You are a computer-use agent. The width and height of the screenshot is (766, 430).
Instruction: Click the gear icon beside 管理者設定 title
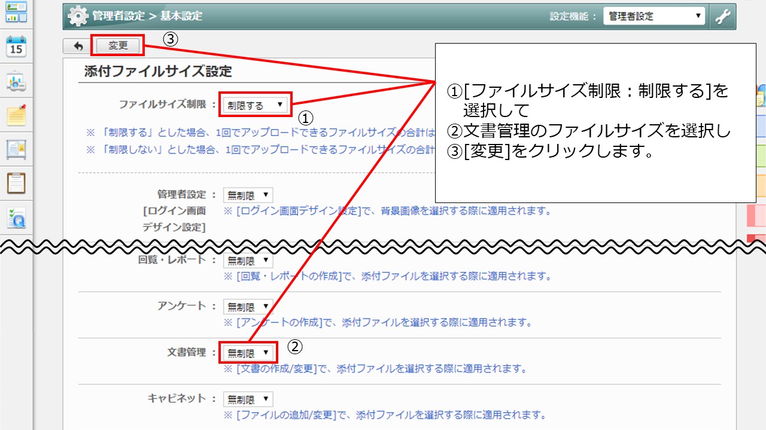[x=78, y=16]
